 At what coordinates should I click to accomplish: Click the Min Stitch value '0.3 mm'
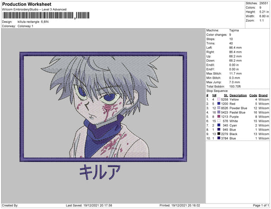(x=234, y=78)
